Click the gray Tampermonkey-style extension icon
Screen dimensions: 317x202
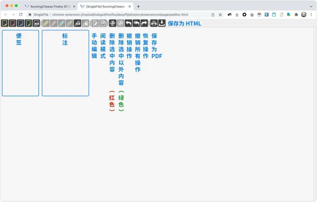[259, 15]
